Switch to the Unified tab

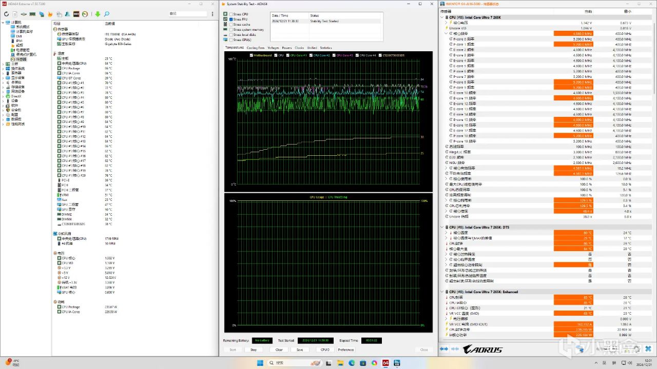[x=312, y=48]
